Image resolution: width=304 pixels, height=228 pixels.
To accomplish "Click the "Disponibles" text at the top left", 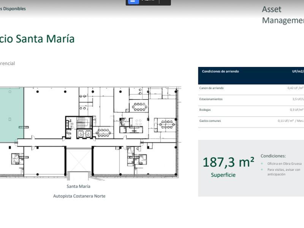I will pos(14,9).
